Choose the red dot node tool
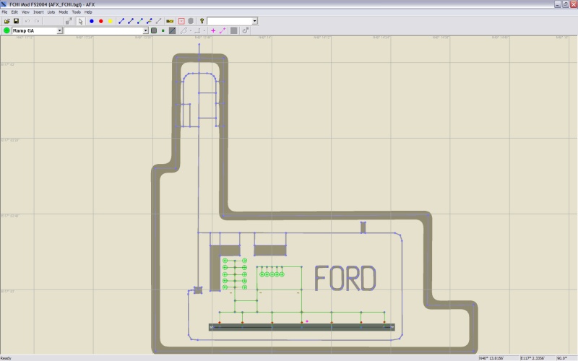Image resolution: width=578 pixels, height=361 pixels. click(x=100, y=21)
